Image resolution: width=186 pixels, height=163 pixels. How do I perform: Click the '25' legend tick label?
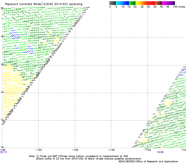142,7
